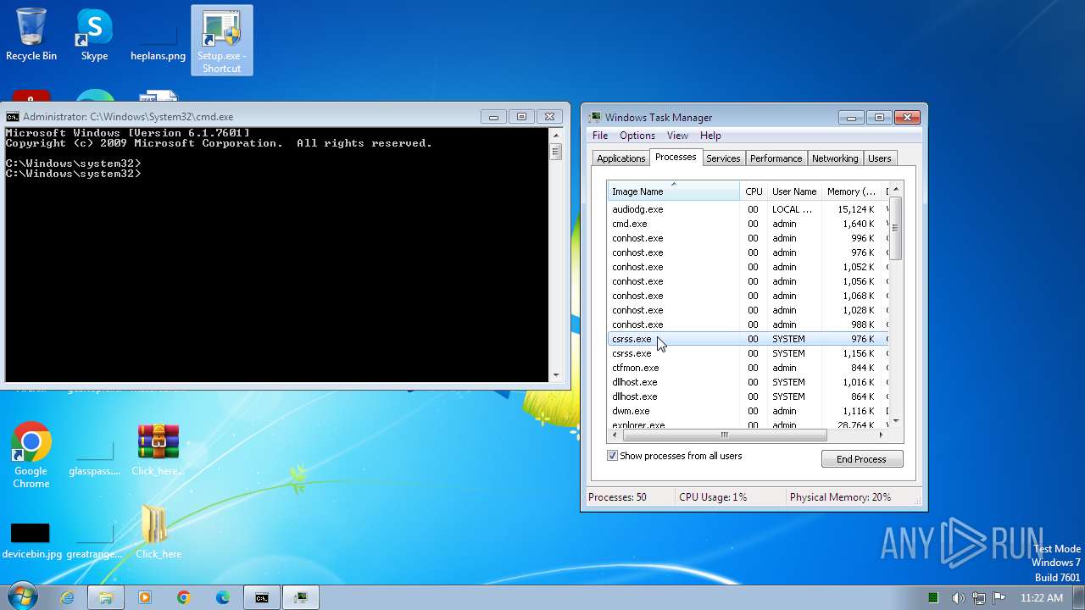Image resolution: width=1085 pixels, height=610 pixels.
Task: Open Task Manager title bar icon menu
Action: (x=595, y=118)
